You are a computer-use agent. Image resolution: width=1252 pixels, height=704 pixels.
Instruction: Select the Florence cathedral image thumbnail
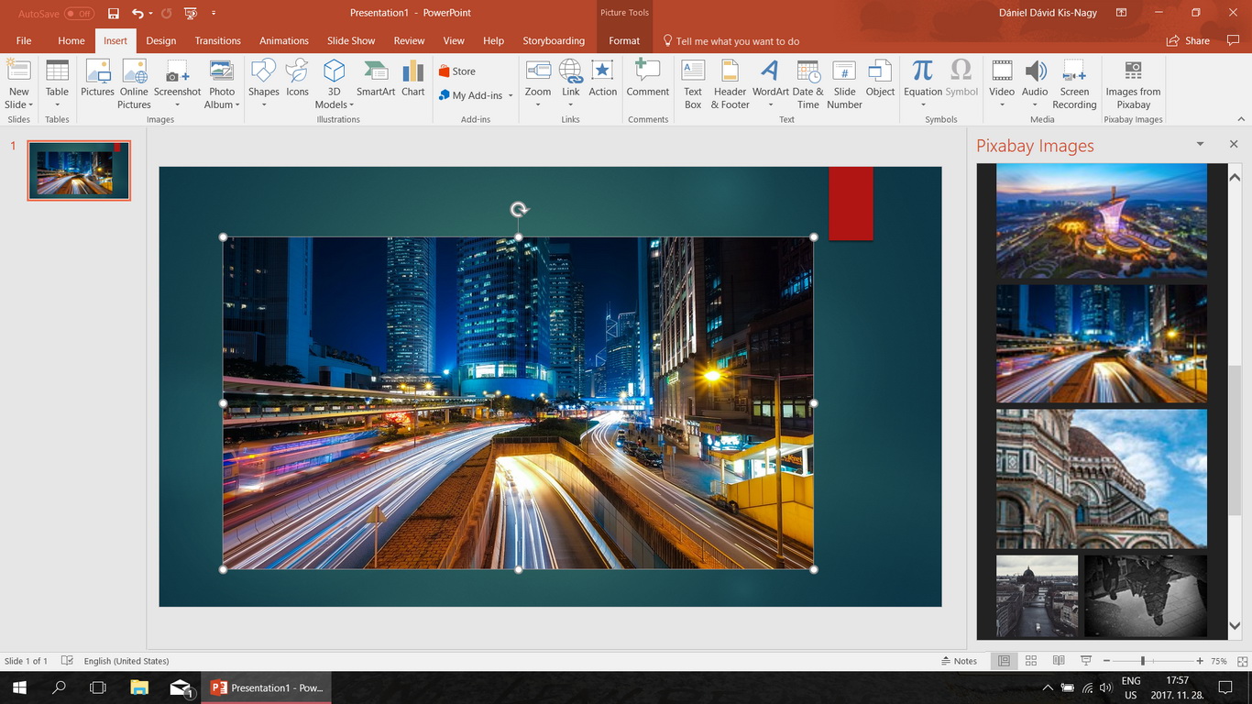point(1102,478)
